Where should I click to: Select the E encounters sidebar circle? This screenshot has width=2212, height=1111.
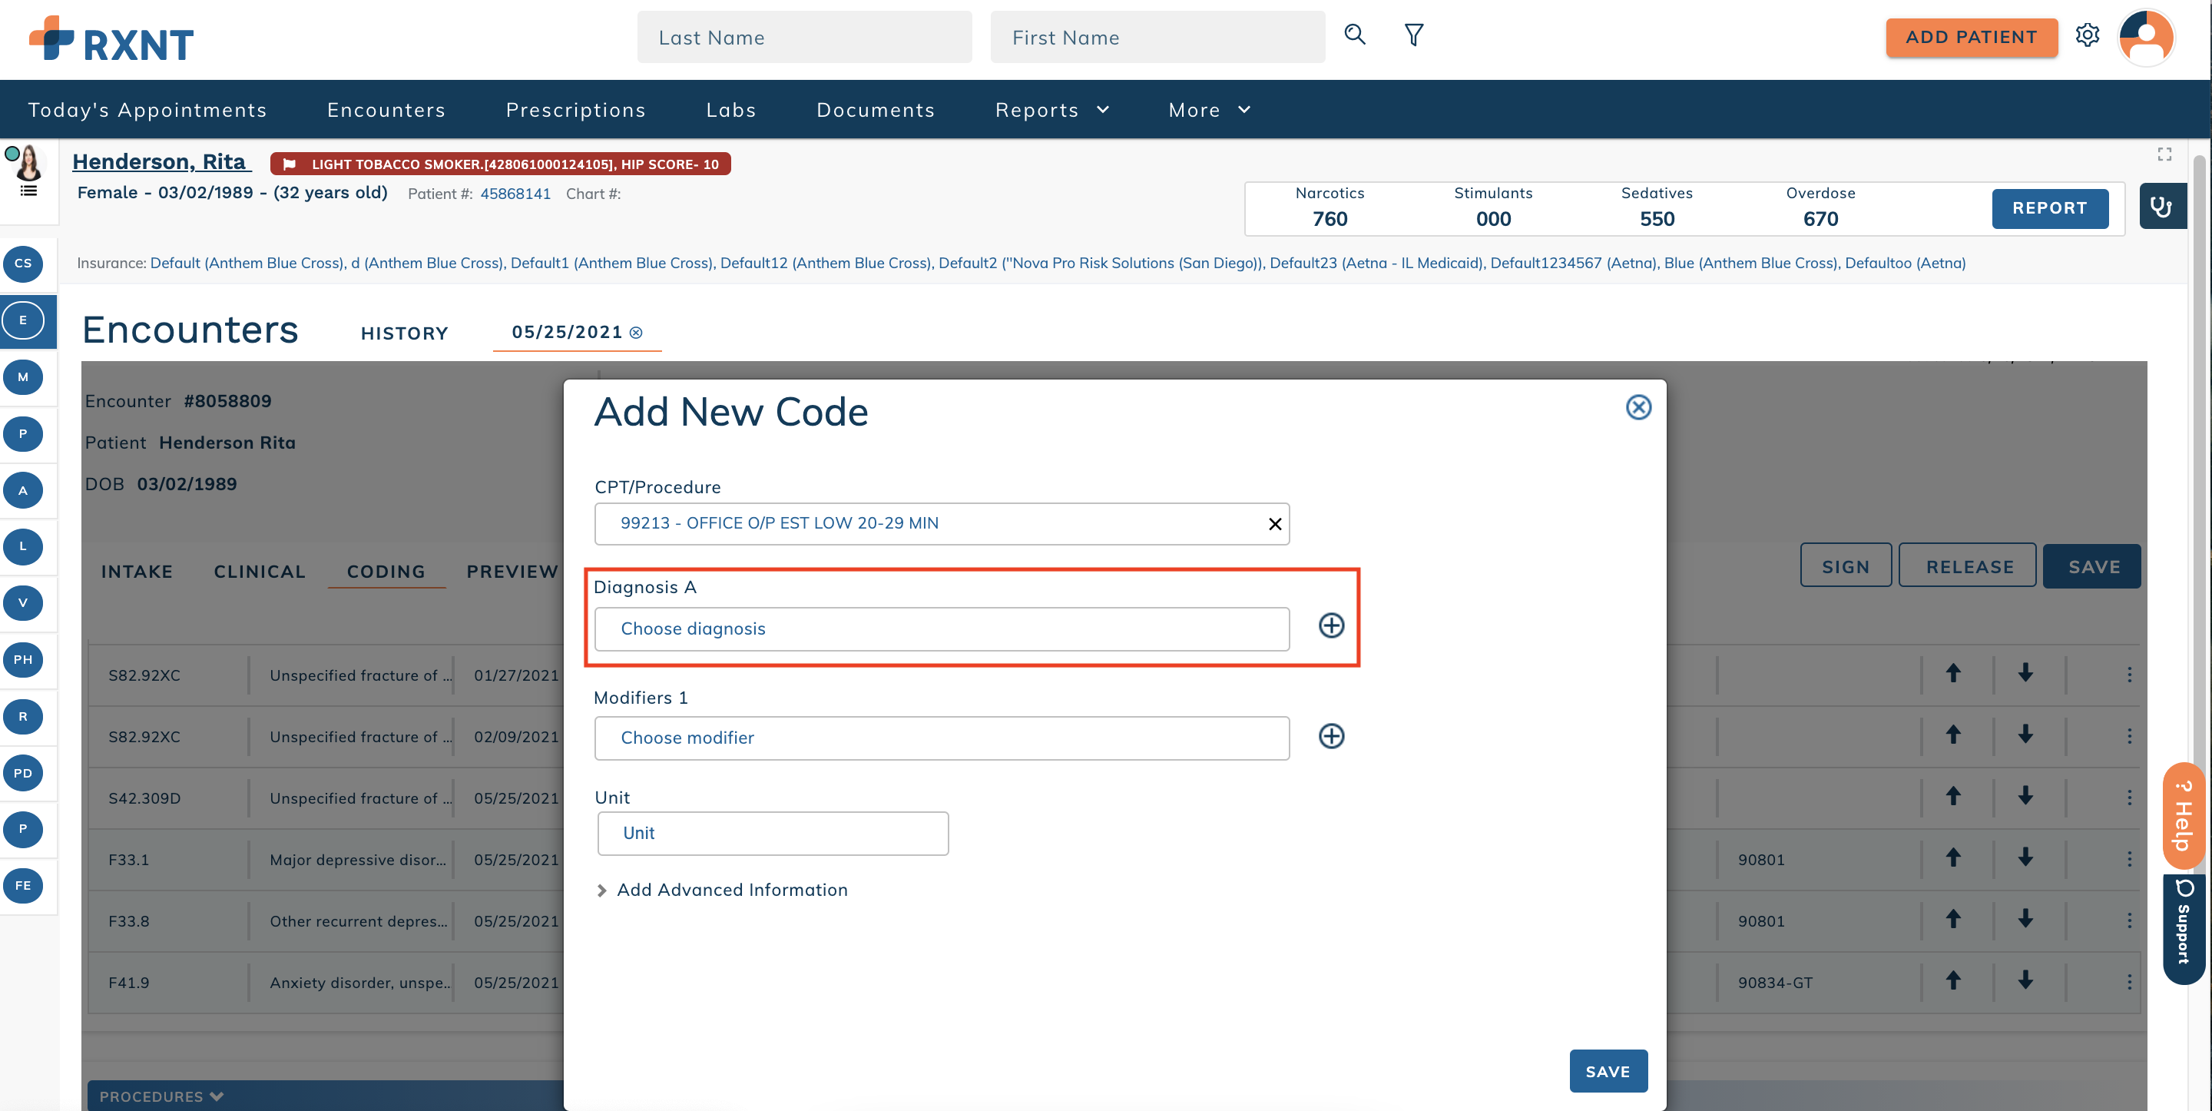click(23, 320)
